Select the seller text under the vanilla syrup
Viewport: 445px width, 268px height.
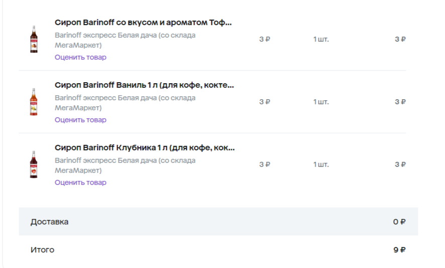point(125,103)
